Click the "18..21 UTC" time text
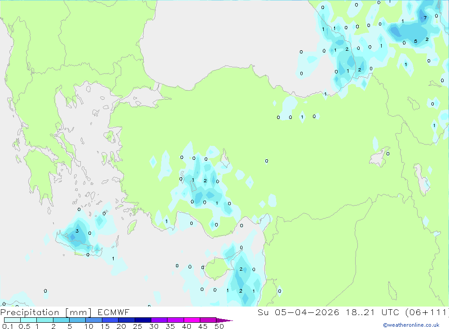 coord(372,312)
